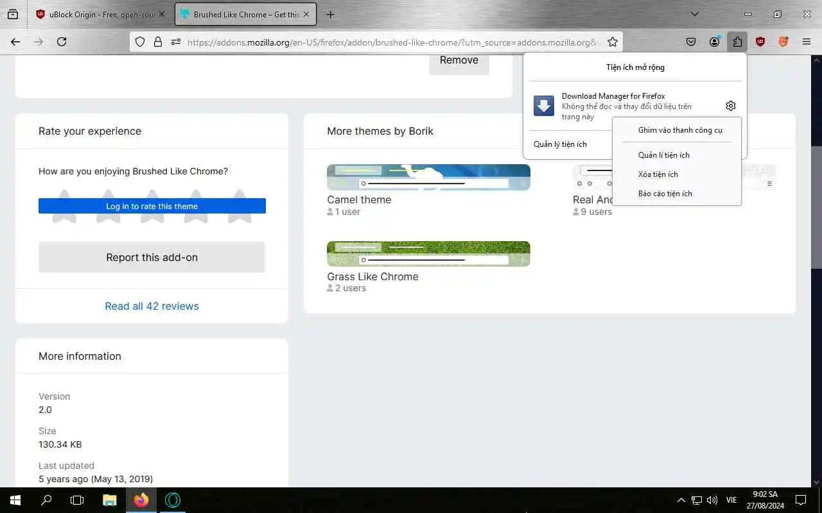Toggle the Extensions puzzle icon
The height and width of the screenshot is (513, 822).
click(x=737, y=42)
